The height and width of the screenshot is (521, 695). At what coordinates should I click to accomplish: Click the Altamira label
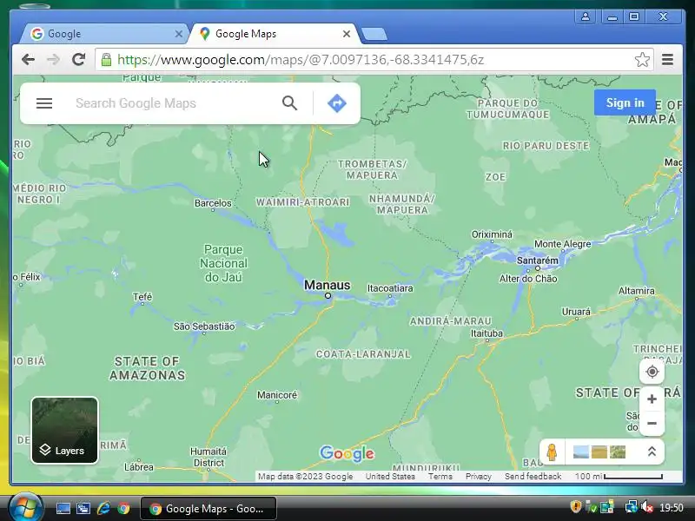point(637,291)
